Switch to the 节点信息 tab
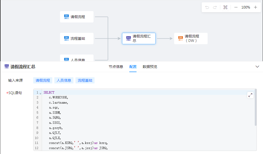This screenshot has width=263, height=154. click(116, 67)
